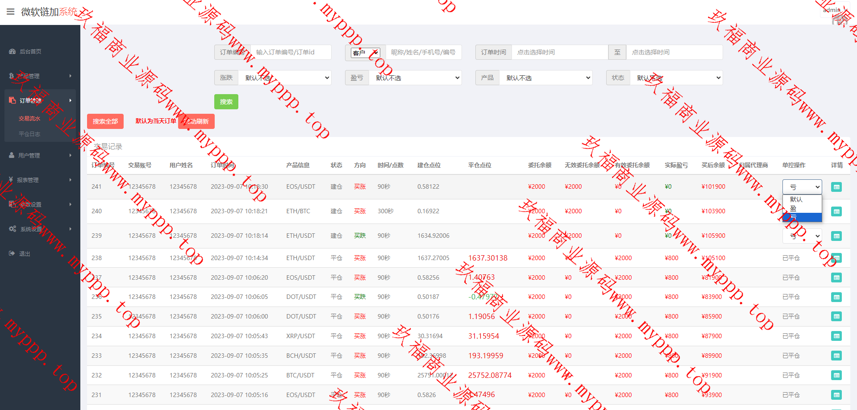Open details icon for order 241

pyautogui.click(x=836, y=187)
